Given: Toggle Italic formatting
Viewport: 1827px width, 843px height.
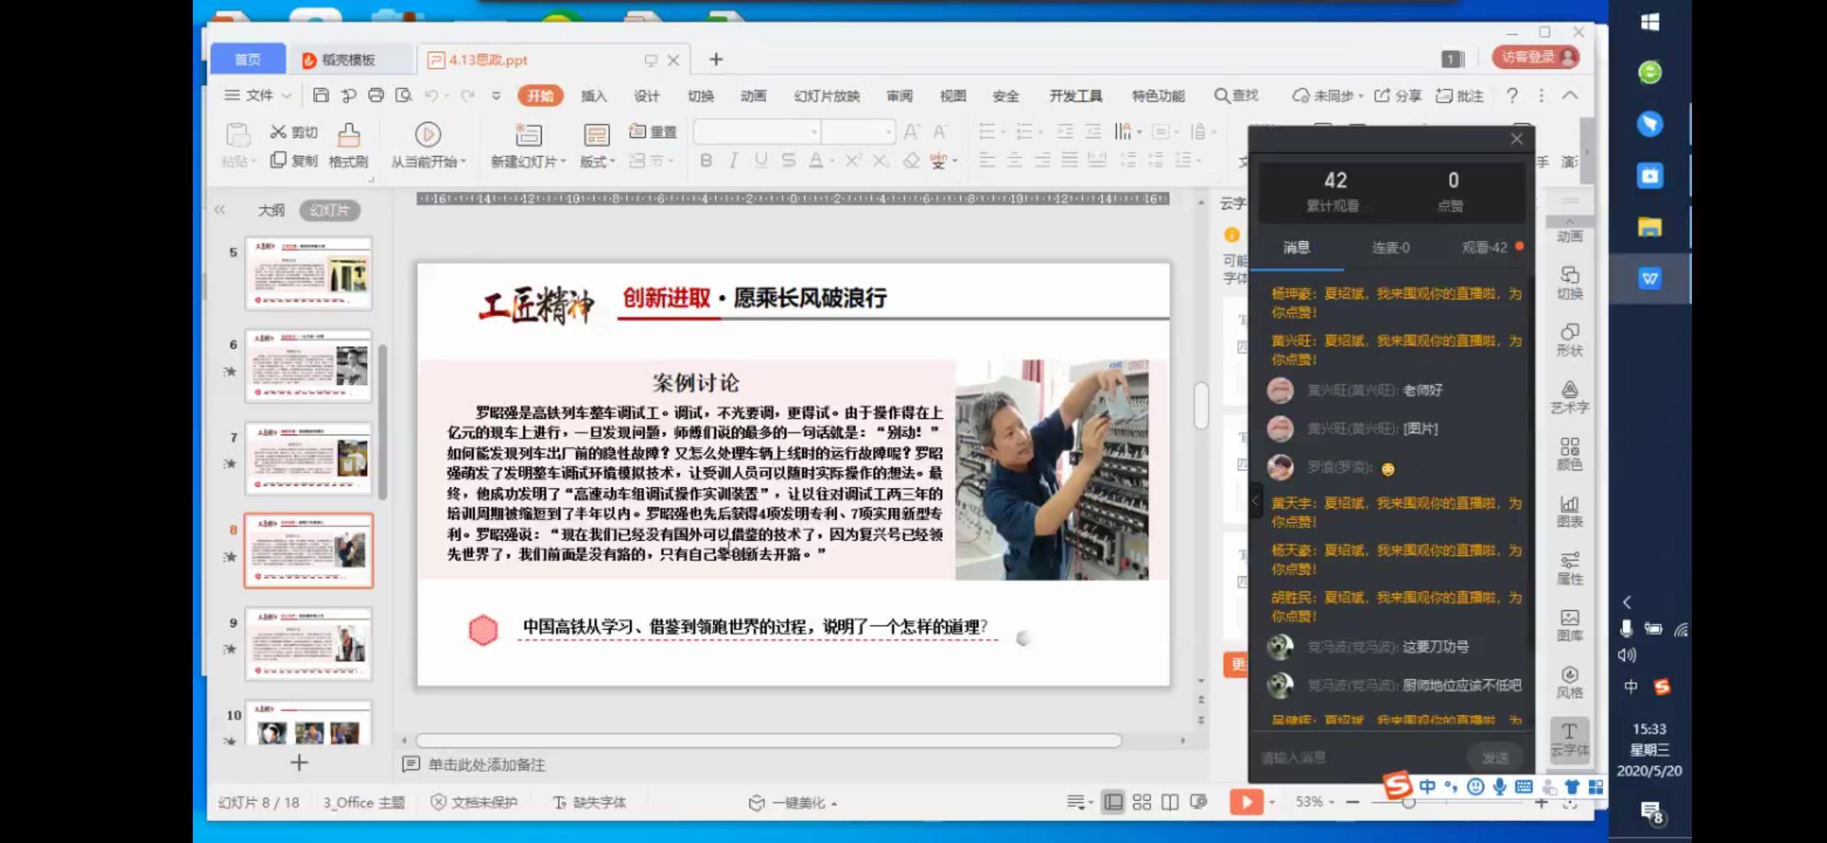Looking at the screenshot, I should coord(733,160).
